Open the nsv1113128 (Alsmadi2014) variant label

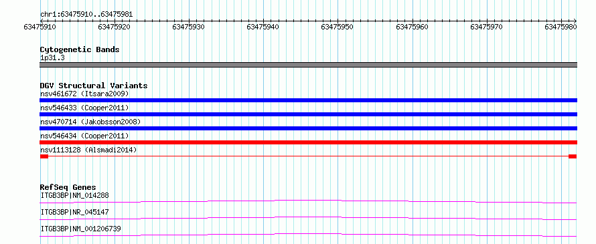[88, 150]
